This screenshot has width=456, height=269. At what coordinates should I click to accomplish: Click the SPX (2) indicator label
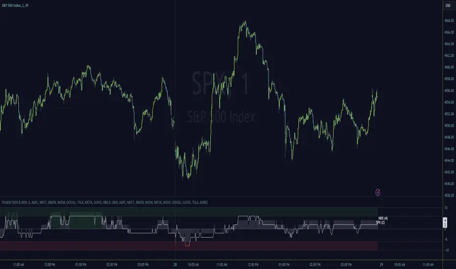coord(380,223)
